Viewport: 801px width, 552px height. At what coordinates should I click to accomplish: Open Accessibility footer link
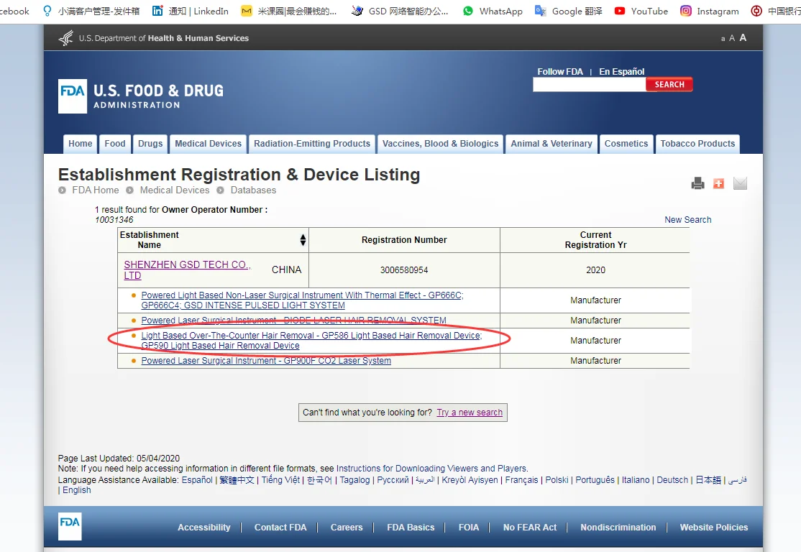coord(203,528)
